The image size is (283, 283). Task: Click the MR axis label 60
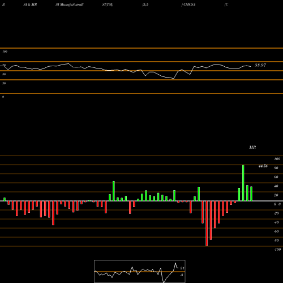pos(276,177)
